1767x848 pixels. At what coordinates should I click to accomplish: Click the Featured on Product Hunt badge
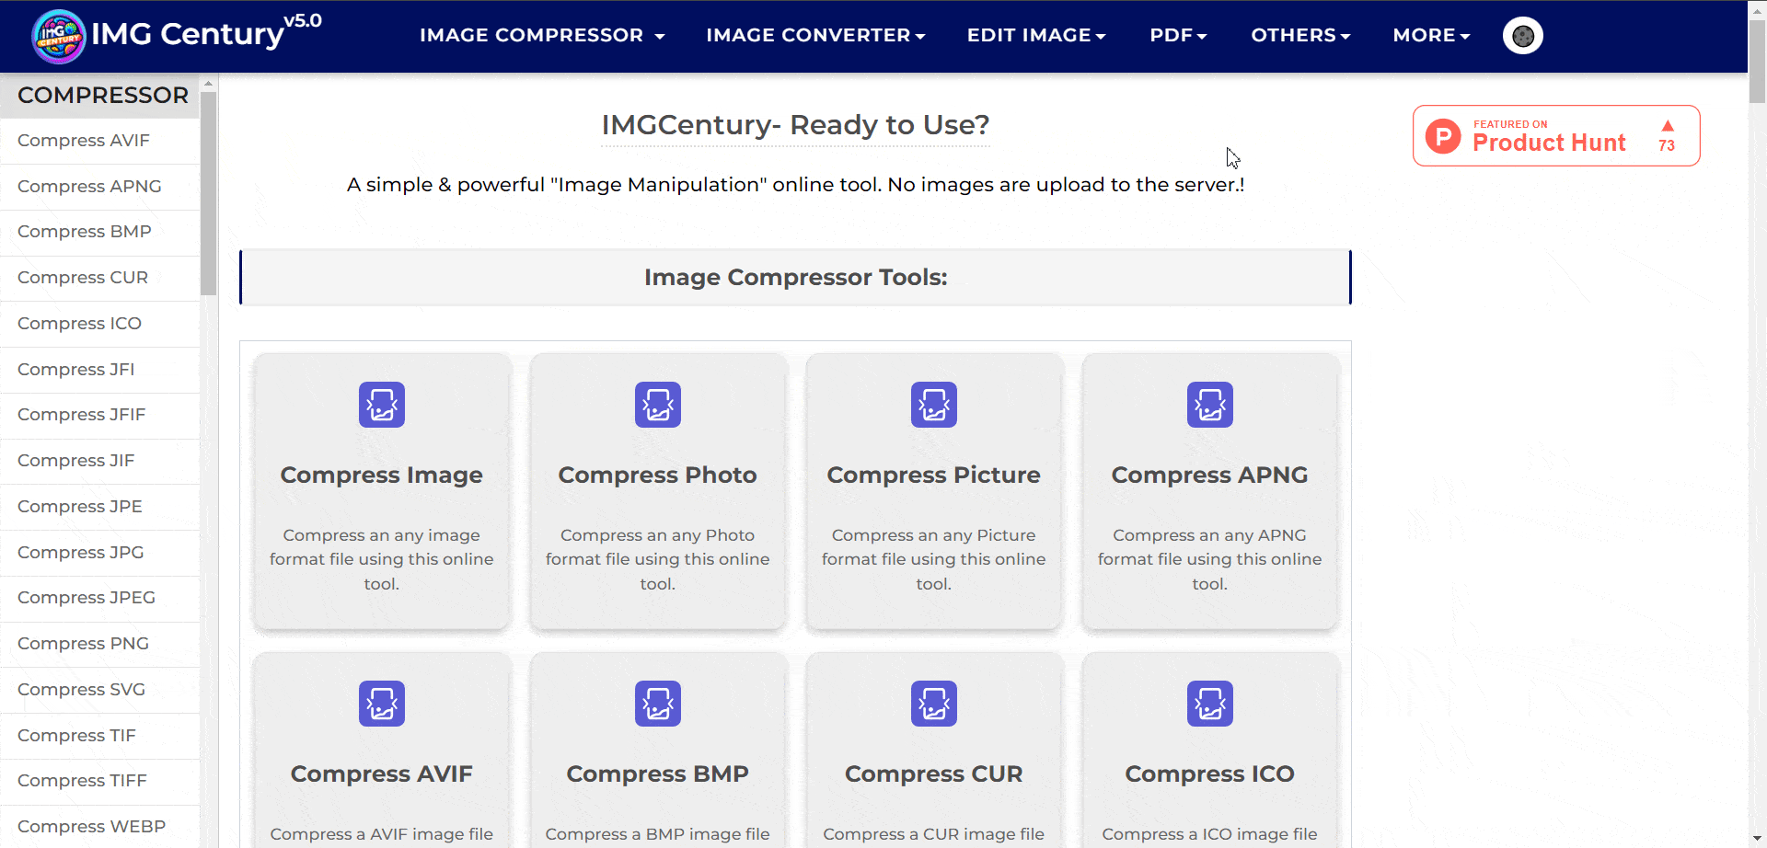click(x=1556, y=136)
